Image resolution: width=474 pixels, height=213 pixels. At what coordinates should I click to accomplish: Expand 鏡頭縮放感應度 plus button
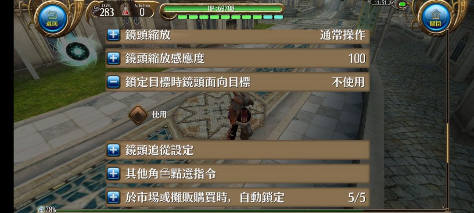pyautogui.click(x=113, y=58)
